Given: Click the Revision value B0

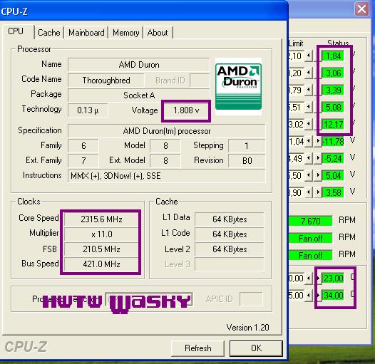Looking at the screenshot, I should click(x=247, y=160).
